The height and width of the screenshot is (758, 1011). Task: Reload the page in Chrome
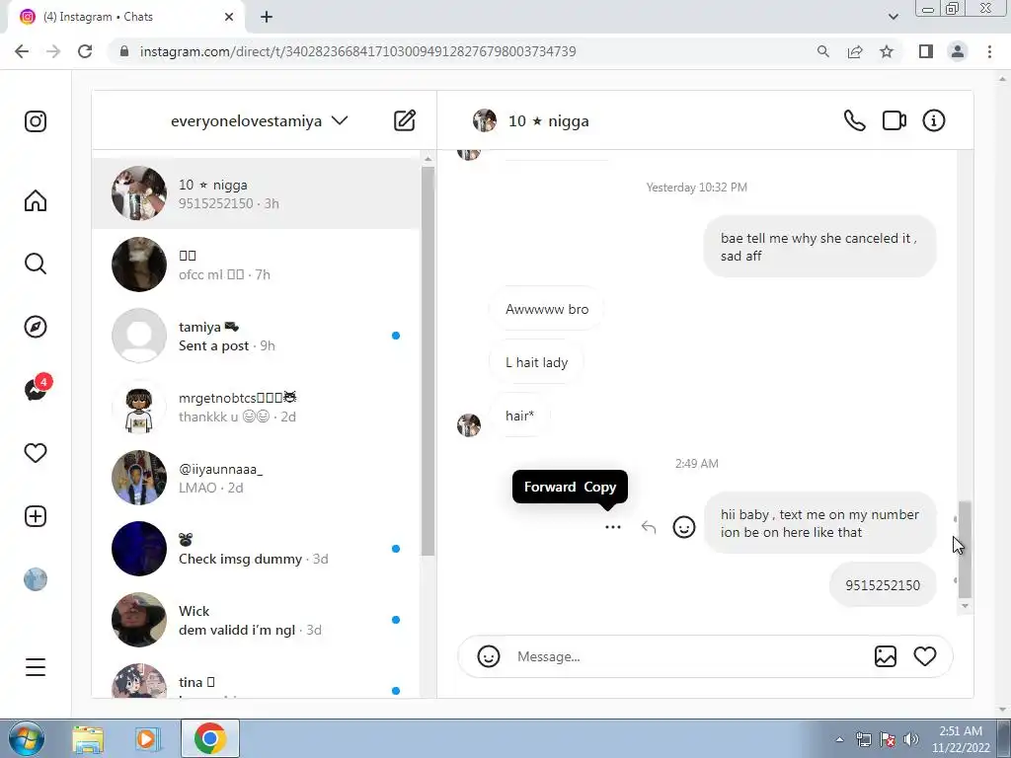[85, 51]
